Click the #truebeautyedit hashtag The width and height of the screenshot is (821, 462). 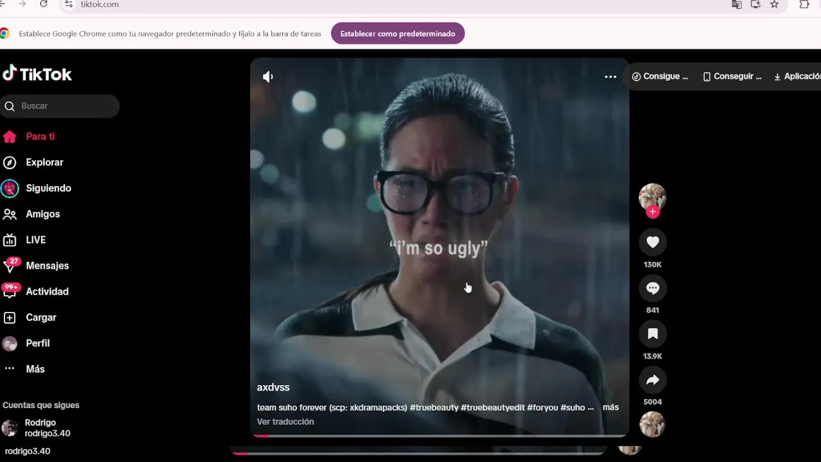click(x=493, y=407)
